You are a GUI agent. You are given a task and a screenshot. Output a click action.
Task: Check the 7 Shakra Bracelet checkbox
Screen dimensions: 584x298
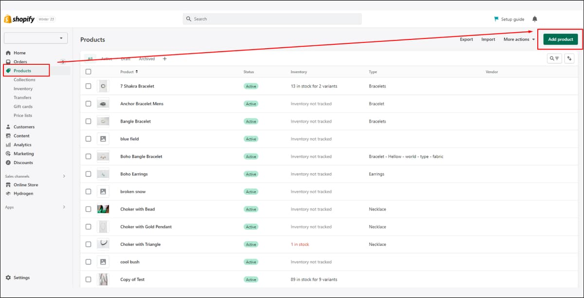coord(88,86)
